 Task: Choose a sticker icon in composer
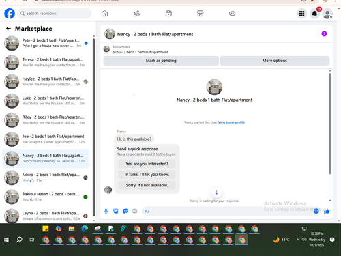click(125, 211)
